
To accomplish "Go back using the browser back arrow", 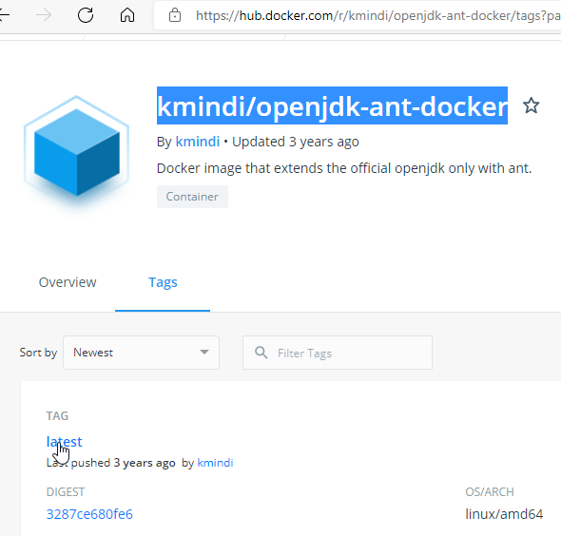I will (x=4, y=15).
